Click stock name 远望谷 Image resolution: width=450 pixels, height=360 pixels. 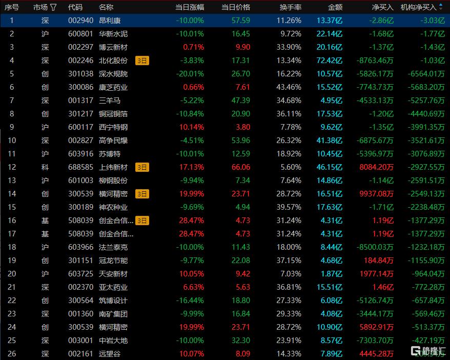click(x=110, y=354)
